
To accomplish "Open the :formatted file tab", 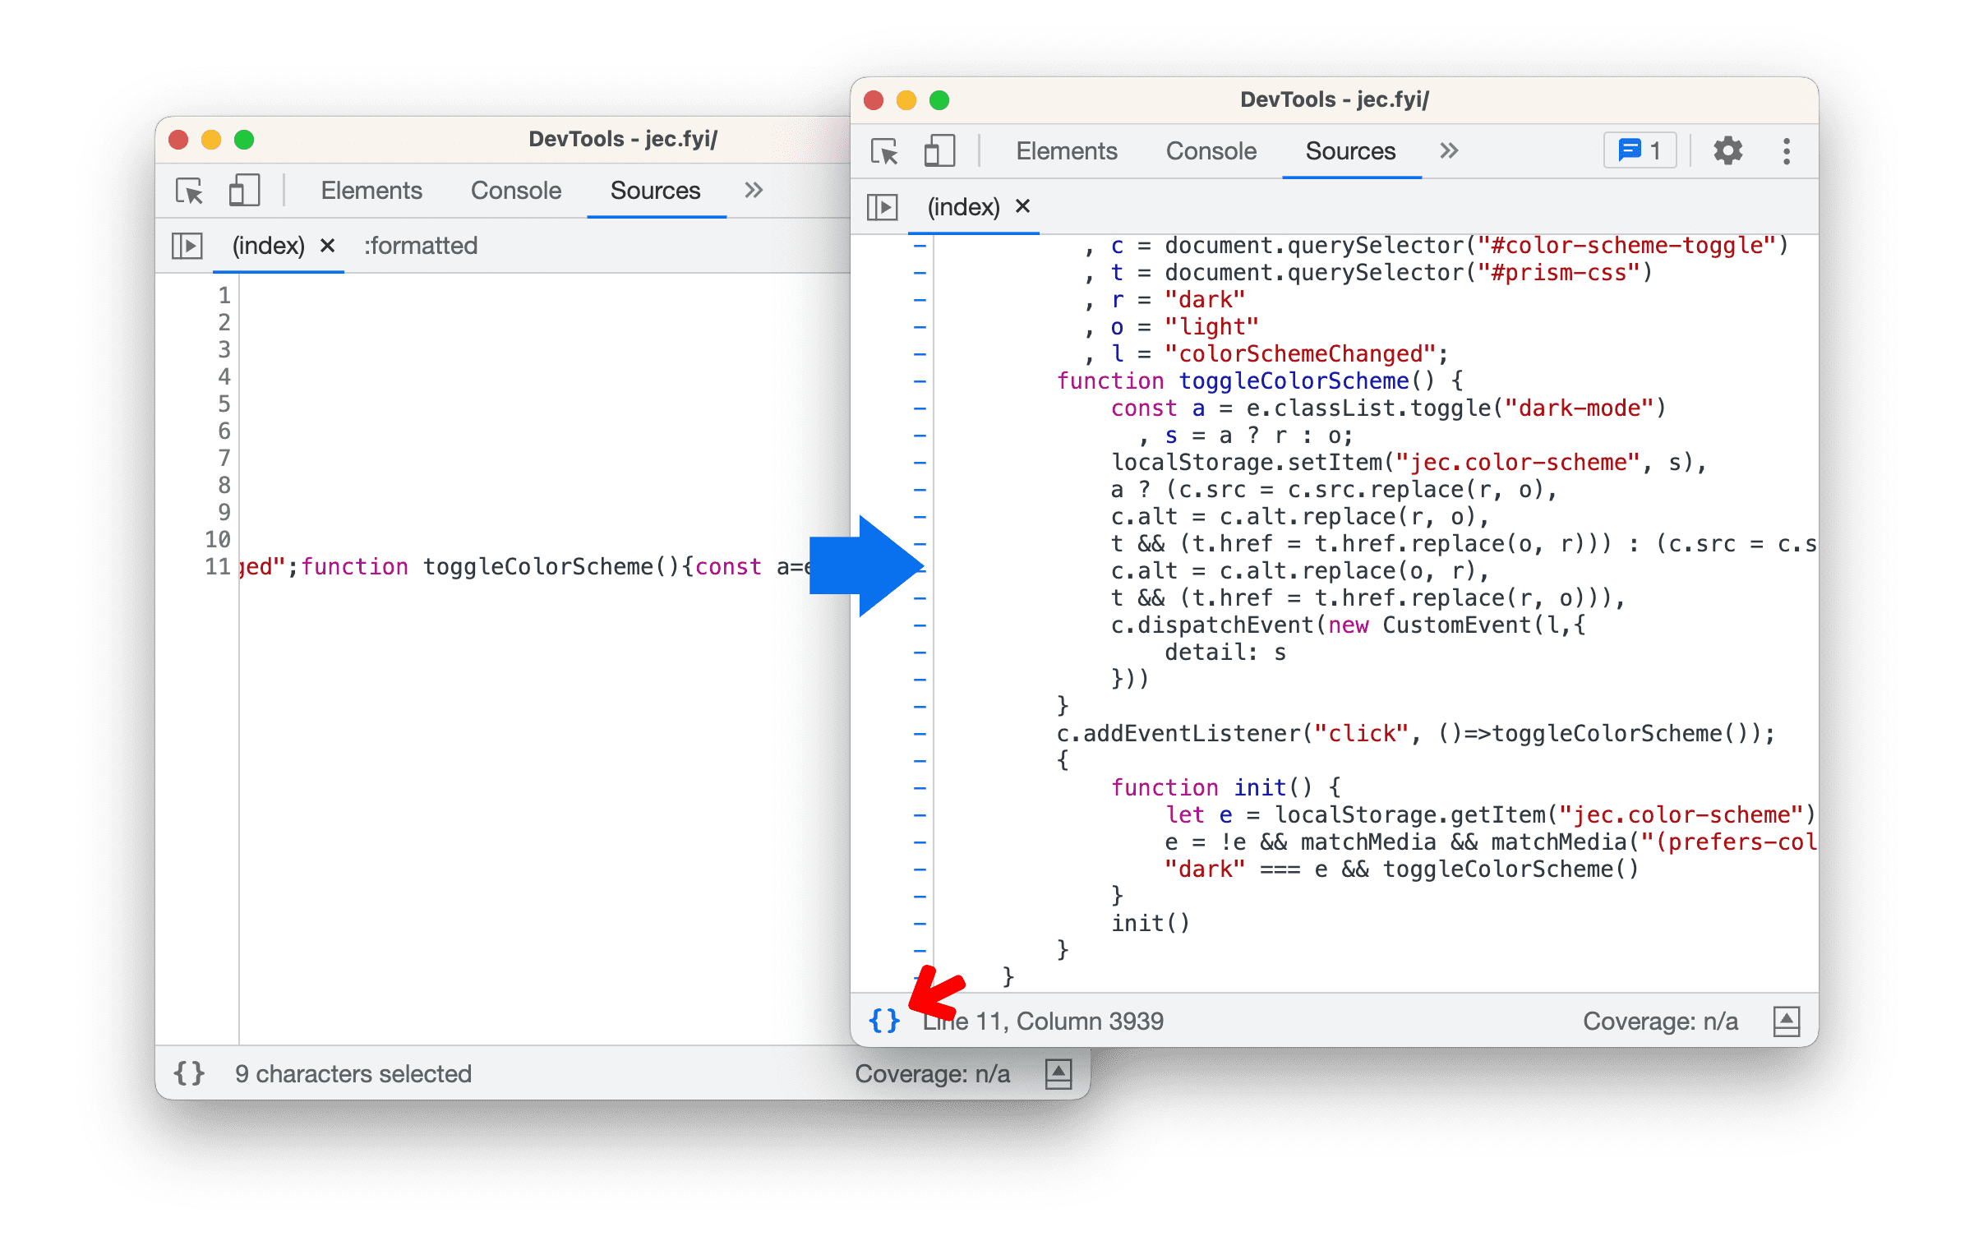I will point(418,245).
